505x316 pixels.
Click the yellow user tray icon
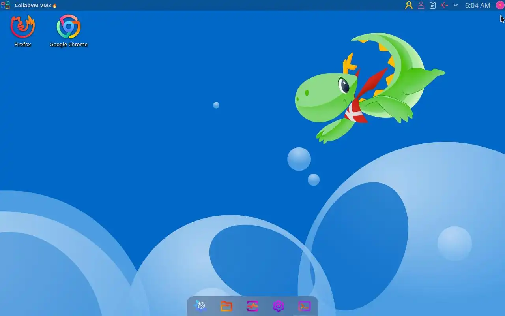[x=409, y=5]
